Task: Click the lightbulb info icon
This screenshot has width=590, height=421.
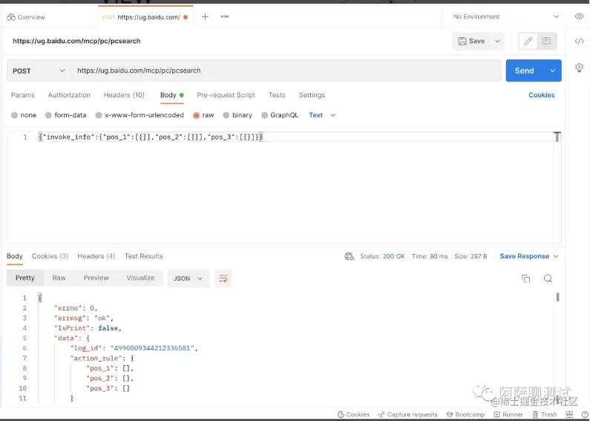Action: pyautogui.click(x=579, y=68)
